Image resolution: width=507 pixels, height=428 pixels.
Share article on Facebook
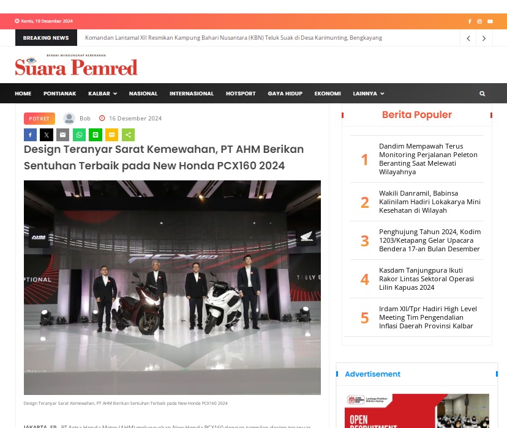point(30,135)
